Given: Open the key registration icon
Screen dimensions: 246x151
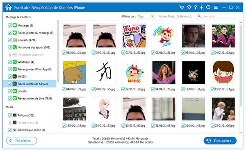Looking at the screenshot, I should pyautogui.click(x=196, y=7).
